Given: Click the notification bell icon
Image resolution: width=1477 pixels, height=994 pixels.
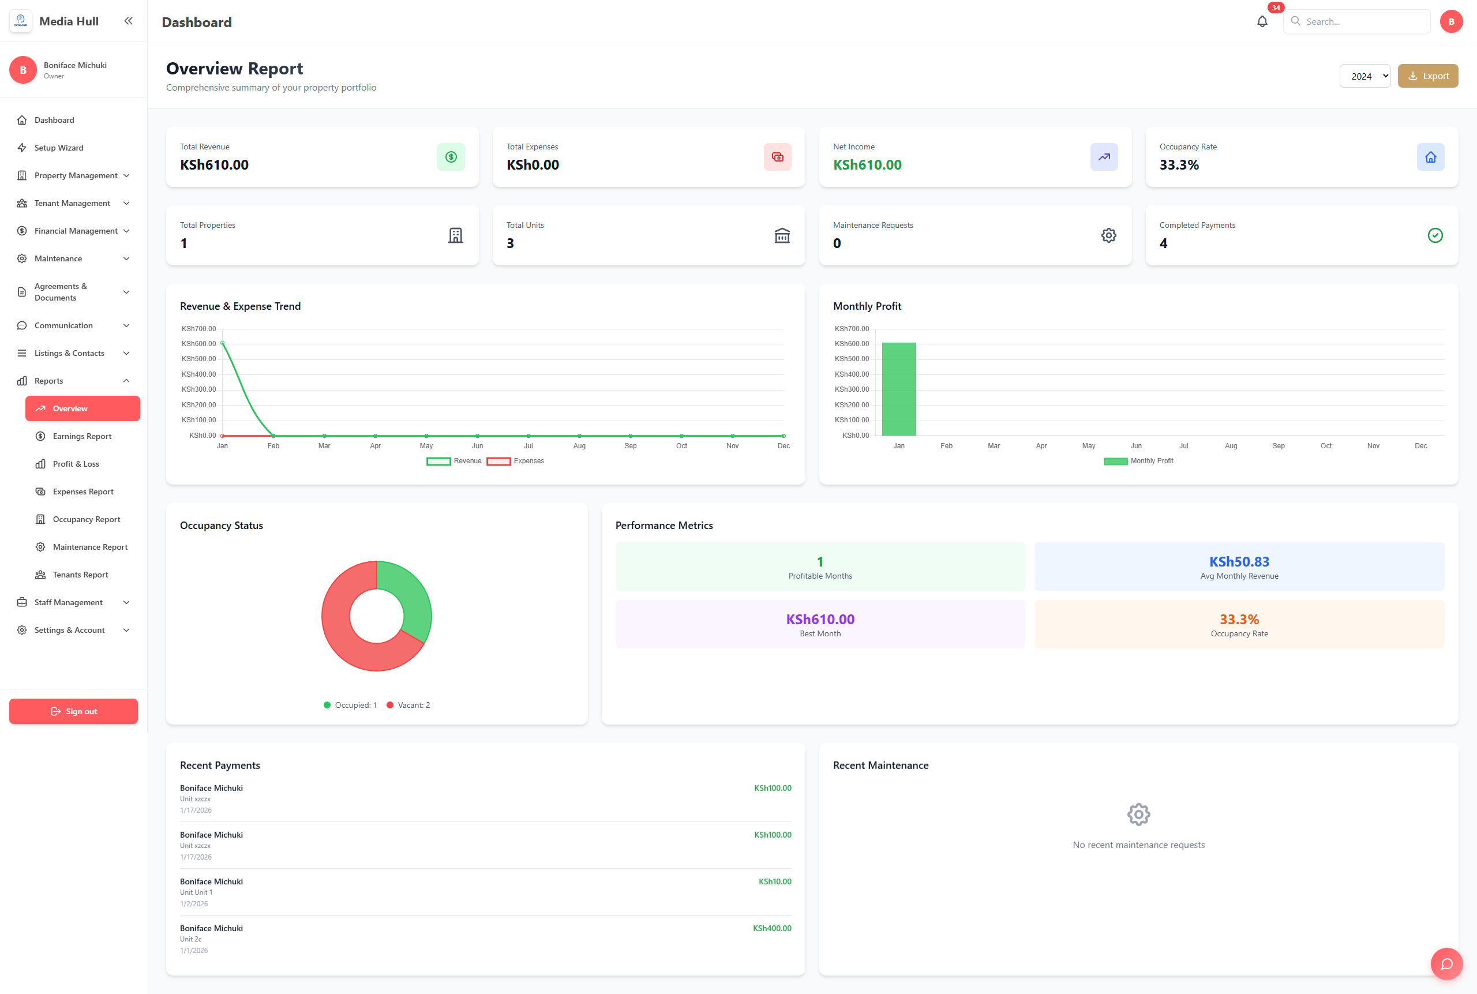Looking at the screenshot, I should click(x=1261, y=21).
